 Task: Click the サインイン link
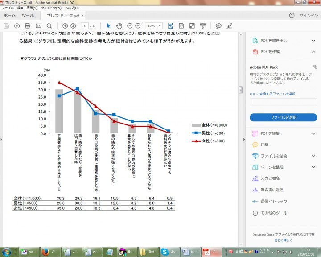coord(309,15)
